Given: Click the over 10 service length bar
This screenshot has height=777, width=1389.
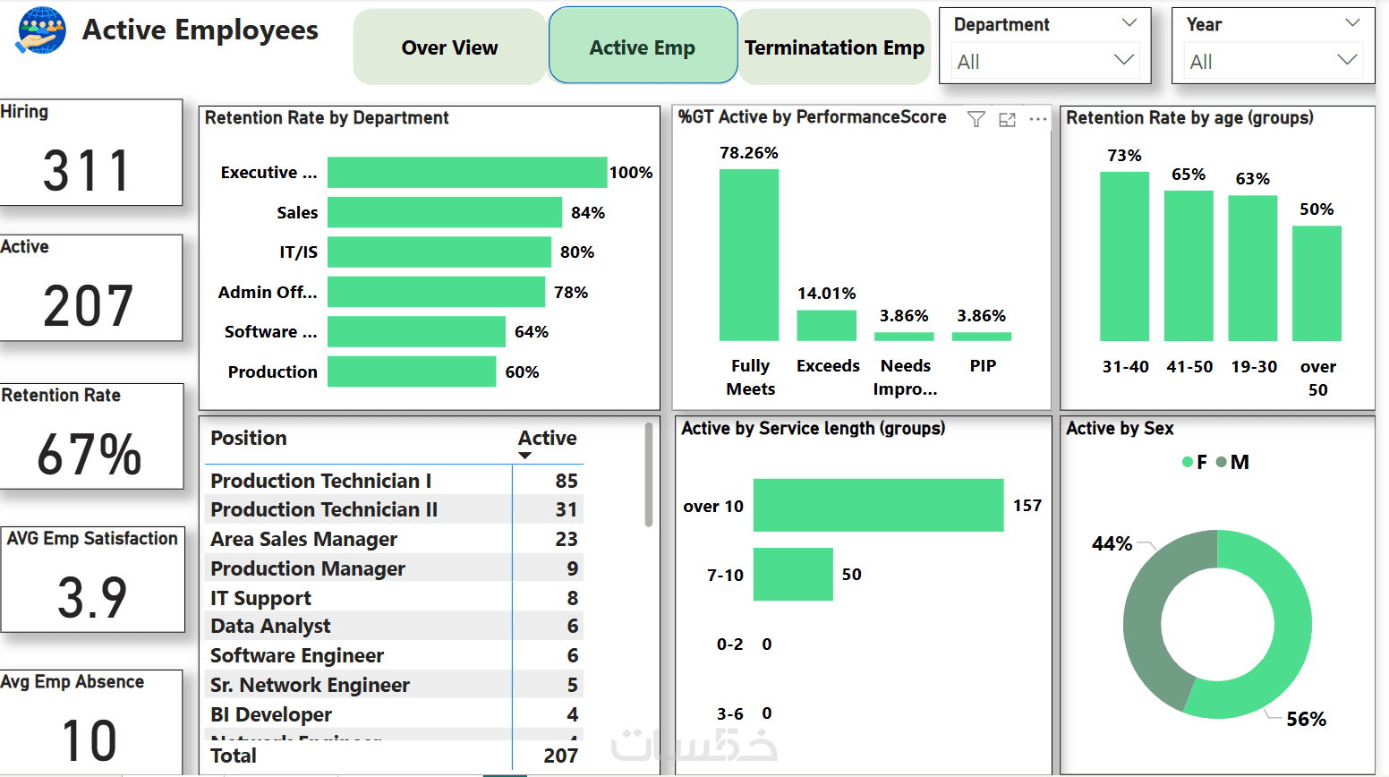Looking at the screenshot, I should [877, 505].
